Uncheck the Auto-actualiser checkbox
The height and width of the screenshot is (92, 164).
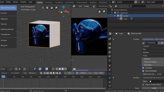pos(143,71)
